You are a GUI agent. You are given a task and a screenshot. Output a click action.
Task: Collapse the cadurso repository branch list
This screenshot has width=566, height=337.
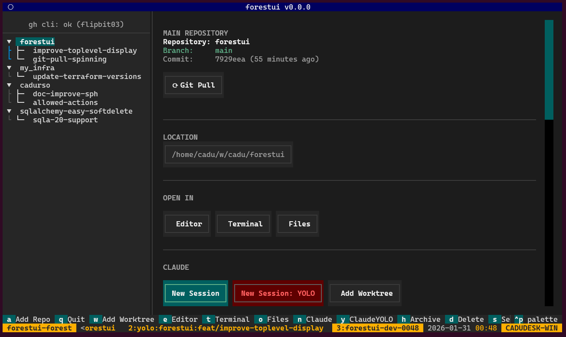[x=9, y=85]
